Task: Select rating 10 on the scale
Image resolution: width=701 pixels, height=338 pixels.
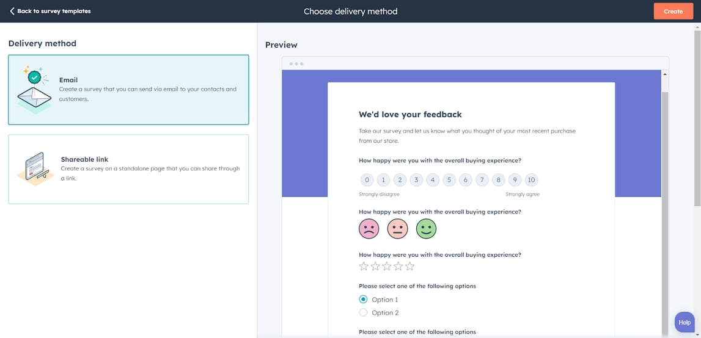Action: pyautogui.click(x=531, y=180)
